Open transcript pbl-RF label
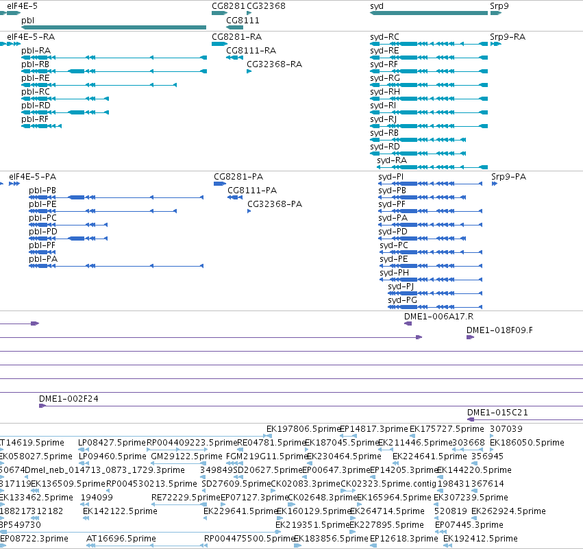Screen dimensions: 583x549 pos(35,119)
